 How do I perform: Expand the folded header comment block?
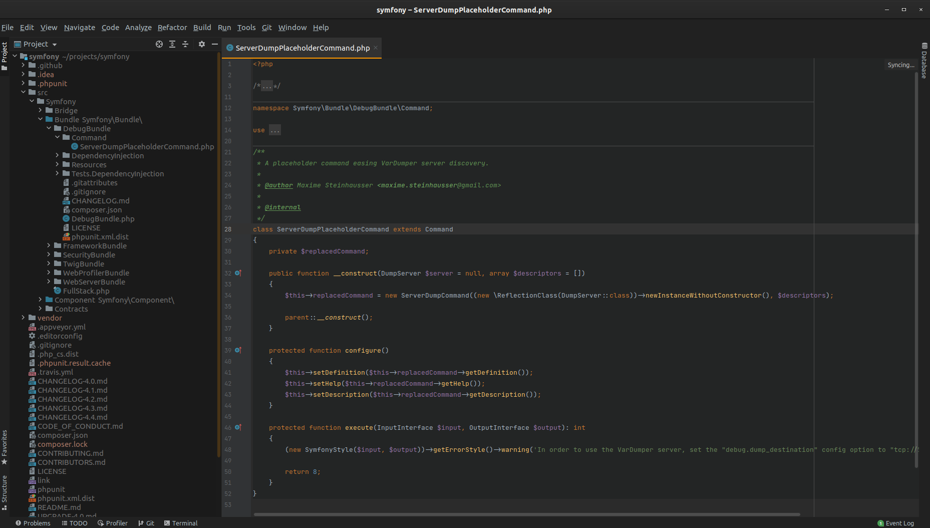pyautogui.click(x=267, y=86)
